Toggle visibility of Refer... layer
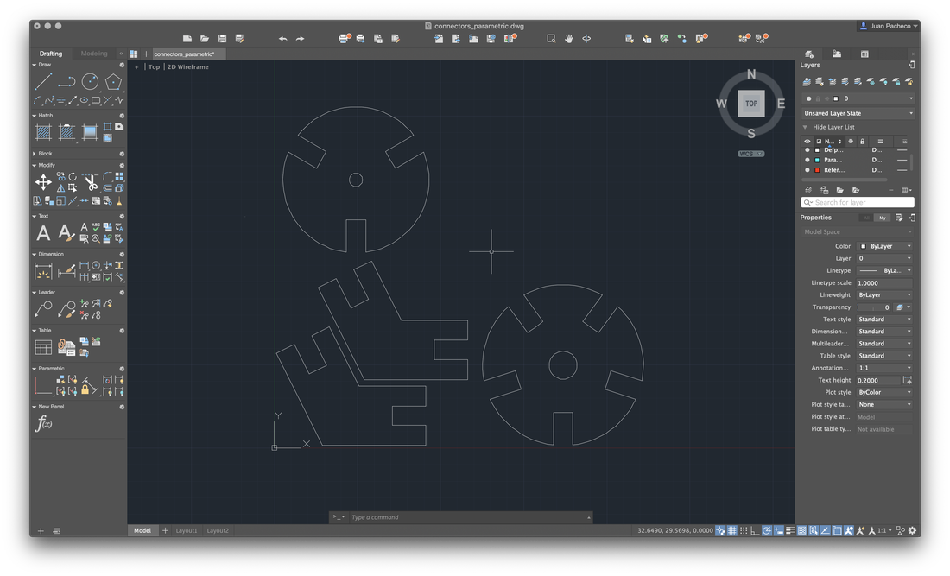The image size is (950, 576). point(807,170)
